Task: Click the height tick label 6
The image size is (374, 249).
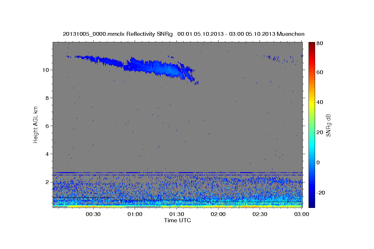Action: [47, 126]
